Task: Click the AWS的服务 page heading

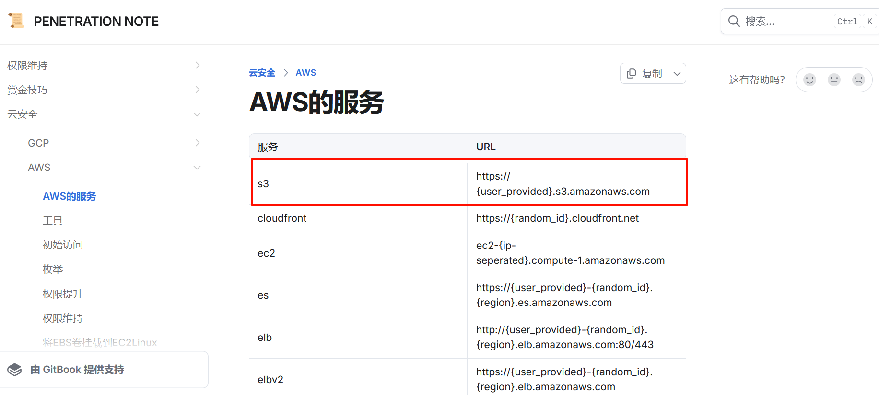Action: coord(316,102)
